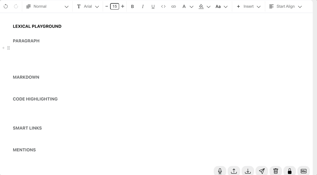Open the Arial font family dropdown
Image resolution: width=317 pixels, height=175 pixels.
point(88,6)
